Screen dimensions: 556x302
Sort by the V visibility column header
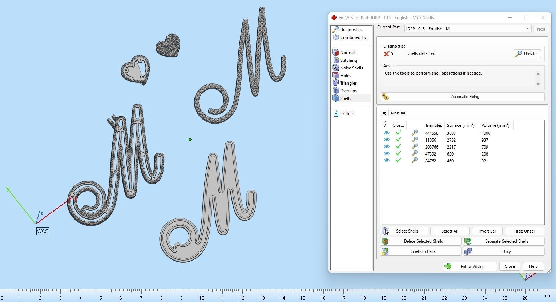(x=386, y=125)
